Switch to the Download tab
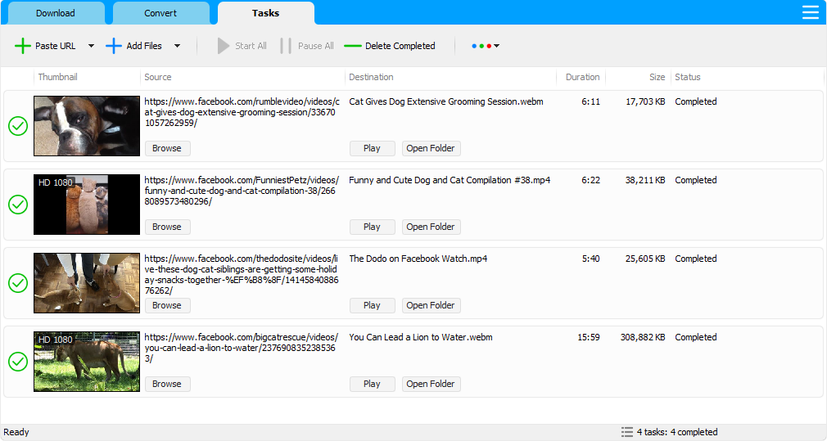 pyautogui.click(x=56, y=13)
